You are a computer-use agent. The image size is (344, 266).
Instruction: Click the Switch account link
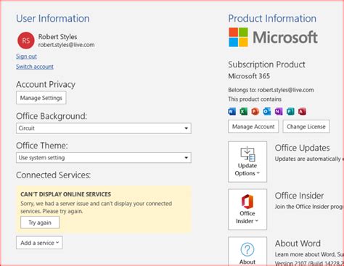point(35,67)
